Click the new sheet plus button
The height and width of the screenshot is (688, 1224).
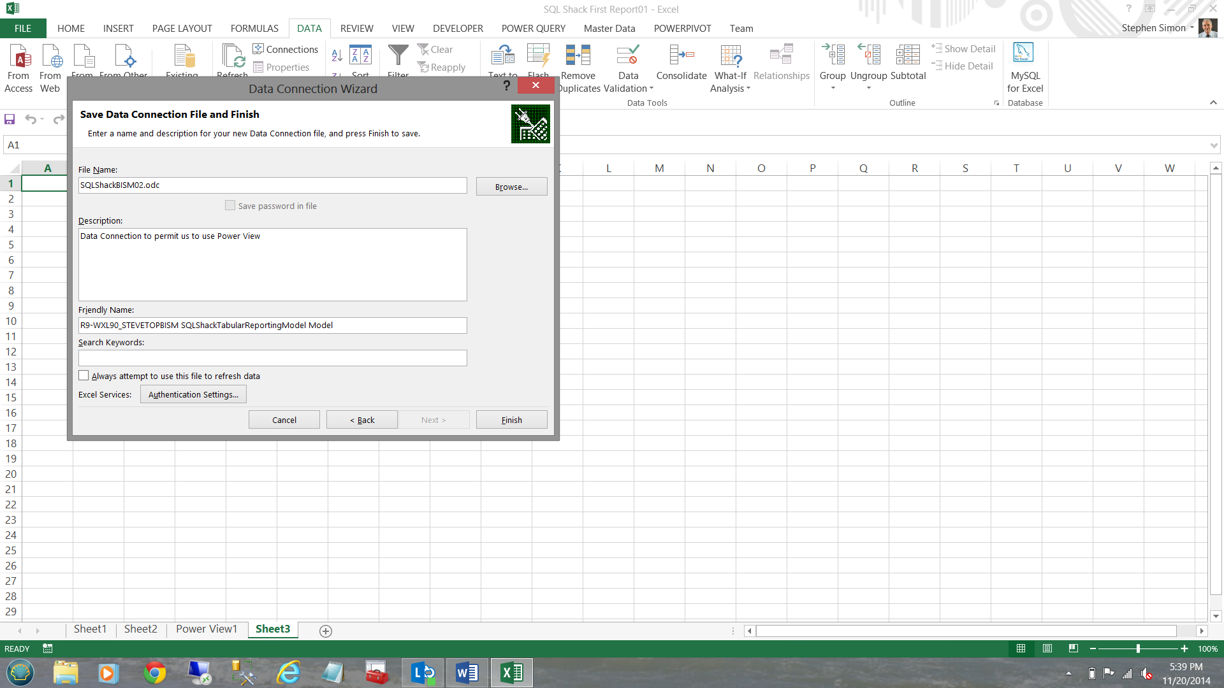pyautogui.click(x=326, y=631)
